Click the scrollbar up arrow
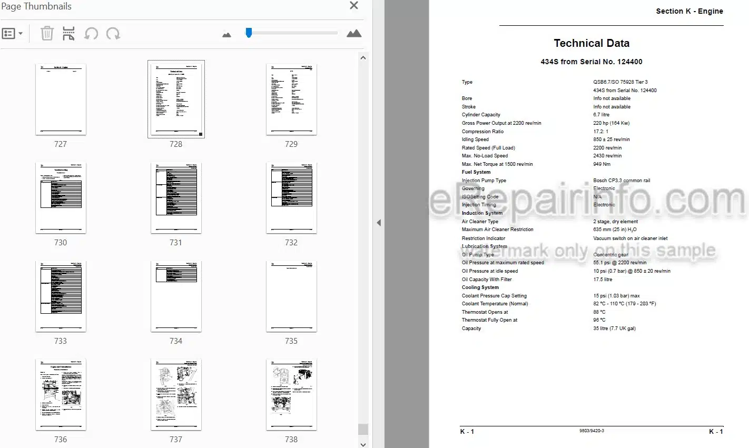Viewport: 749px width, 448px height. [x=363, y=57]
